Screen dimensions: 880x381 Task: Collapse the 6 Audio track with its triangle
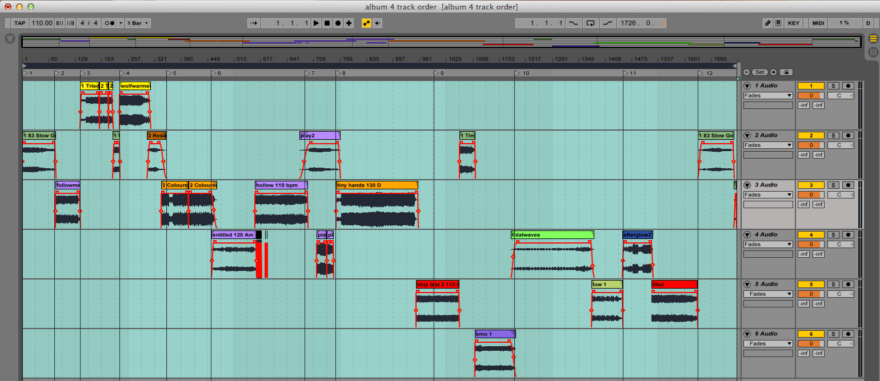pyautogui.click(x=747, y=333)
